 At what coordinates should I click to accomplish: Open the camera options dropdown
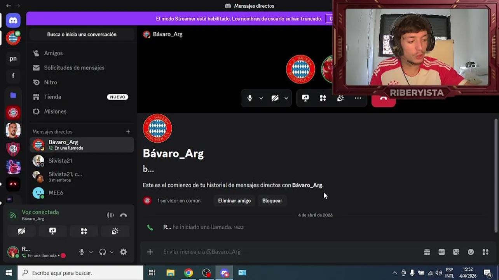(x=286, y=98)
